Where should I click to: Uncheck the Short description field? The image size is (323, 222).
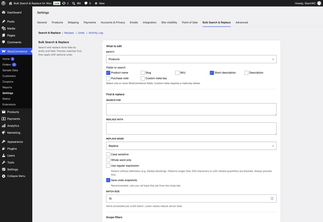click(212, 73)
